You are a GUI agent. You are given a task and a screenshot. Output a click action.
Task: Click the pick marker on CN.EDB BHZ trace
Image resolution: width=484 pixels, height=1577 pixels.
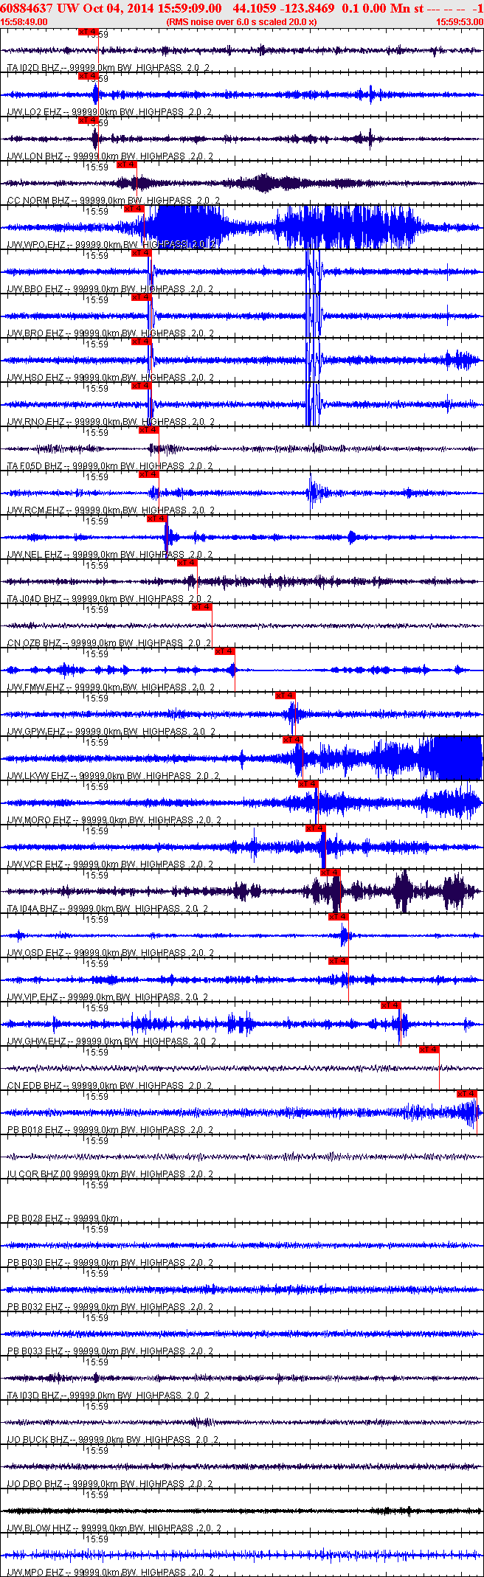click(x=429, y=1050)
